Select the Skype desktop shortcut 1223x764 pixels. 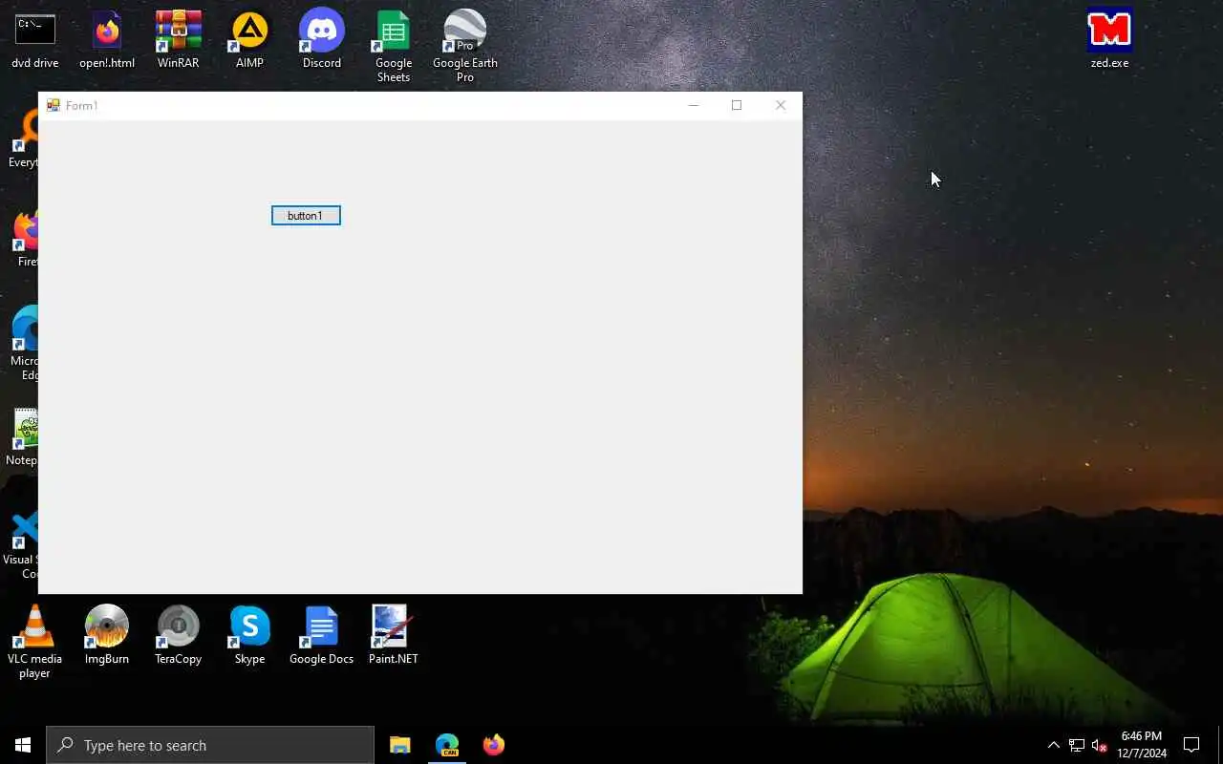coord(249,635)
